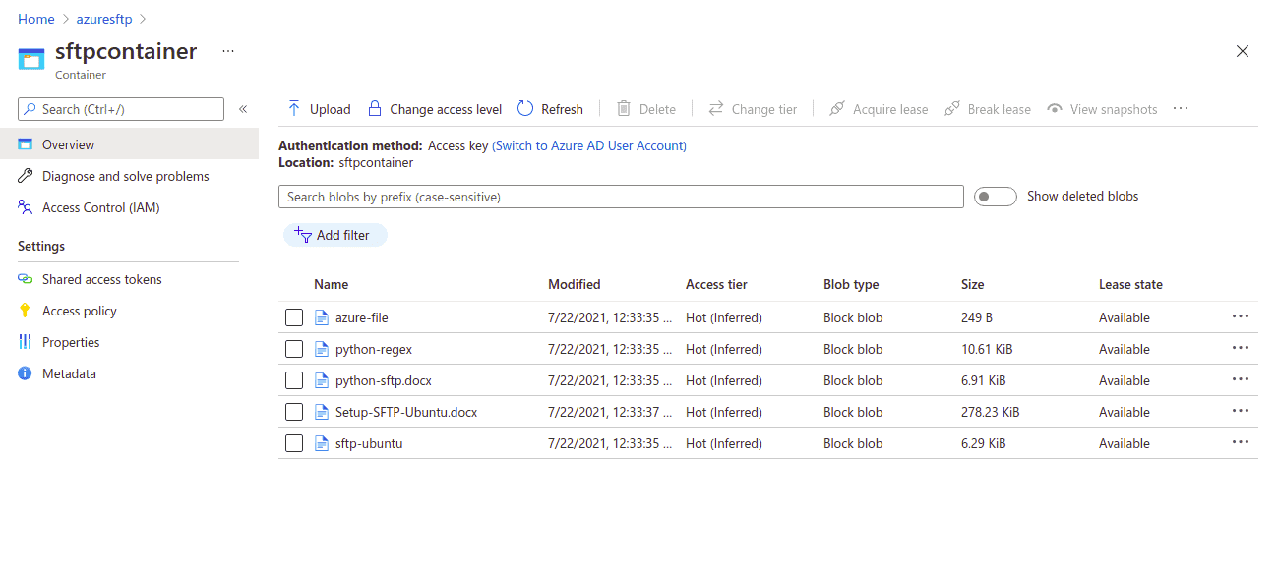Screen dimensions: 1277x573
Task: Click the file icon beside azure-file
Action: coord(321,317)
